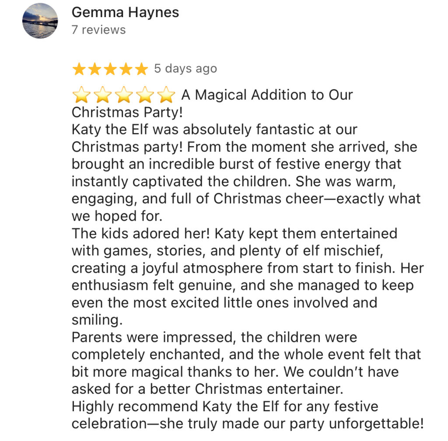Click the line starting "Highly recommend Katy"
This screenshot has height=441, width=448.
225,406
